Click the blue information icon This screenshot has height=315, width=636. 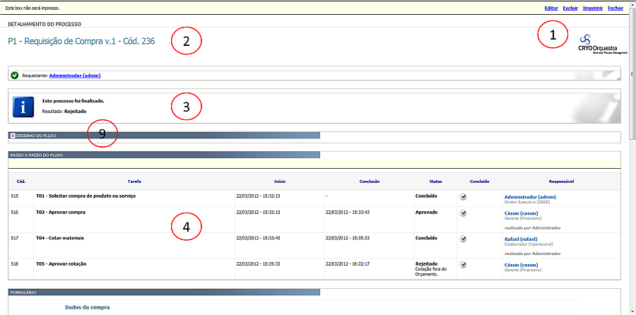[24, 107]
